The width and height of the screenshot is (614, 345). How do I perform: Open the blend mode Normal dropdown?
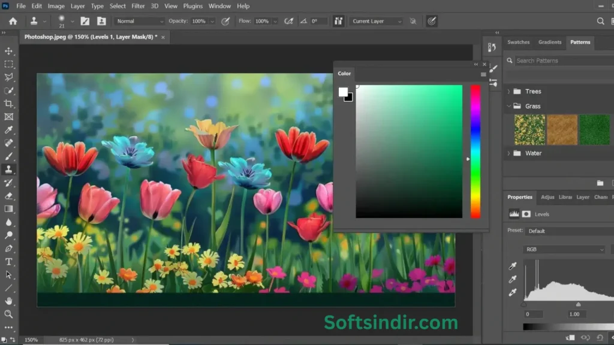point(140,21)
